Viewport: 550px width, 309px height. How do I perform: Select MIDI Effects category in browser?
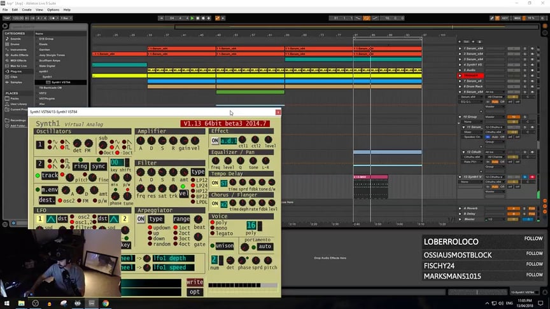coord(18,60)
